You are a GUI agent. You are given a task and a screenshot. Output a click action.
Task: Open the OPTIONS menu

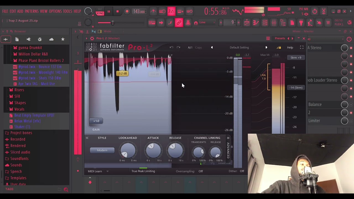click(55, 11)
